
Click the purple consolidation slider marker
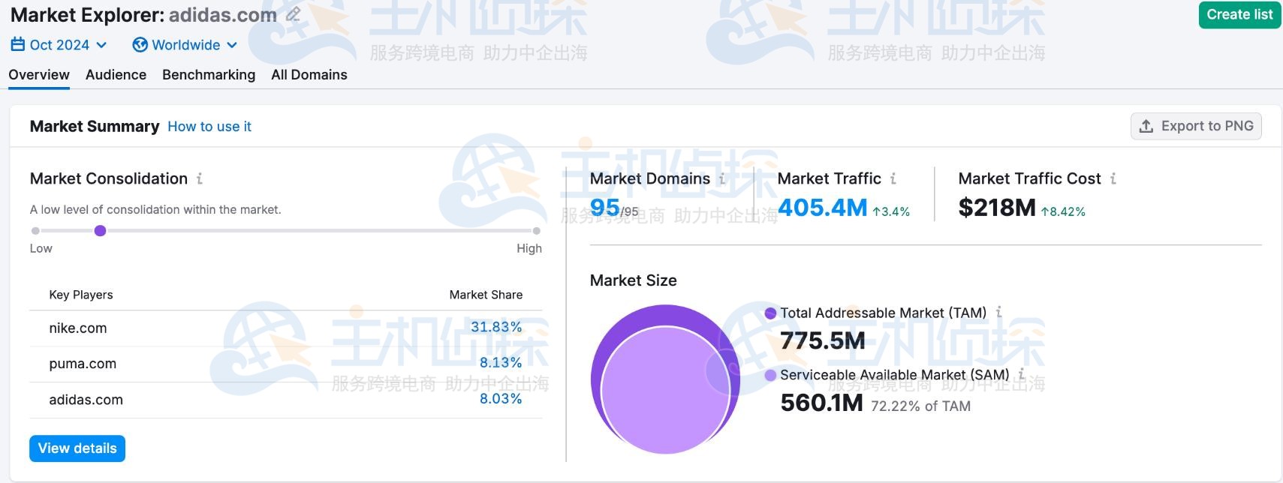[x=100, y=231]
